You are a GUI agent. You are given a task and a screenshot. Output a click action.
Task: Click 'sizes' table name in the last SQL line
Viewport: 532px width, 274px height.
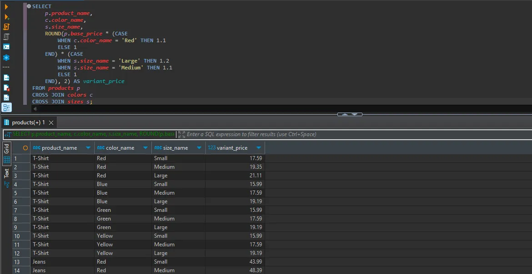[x=75, y=102]
